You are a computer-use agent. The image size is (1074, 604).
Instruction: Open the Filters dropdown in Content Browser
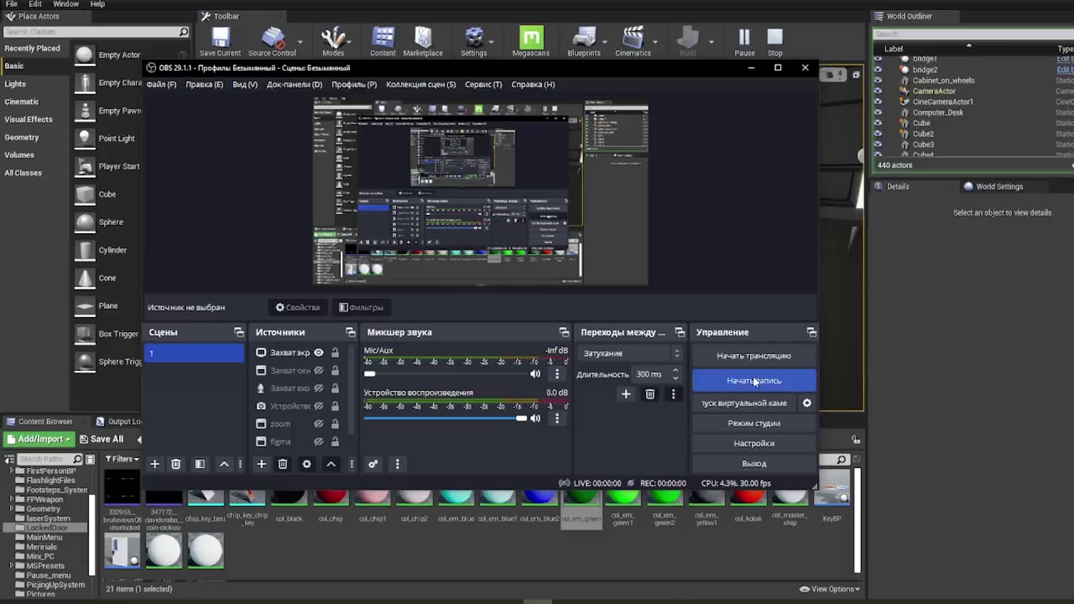pyautogui.click(x=122, y=459)
